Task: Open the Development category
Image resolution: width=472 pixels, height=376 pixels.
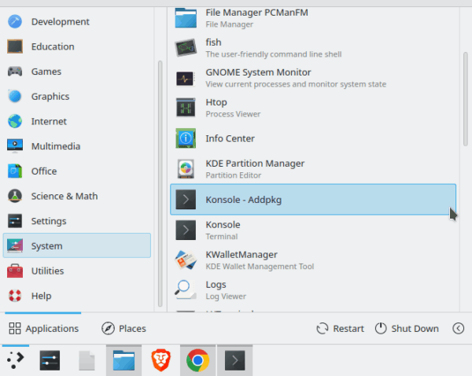Action: coord(77,22)
